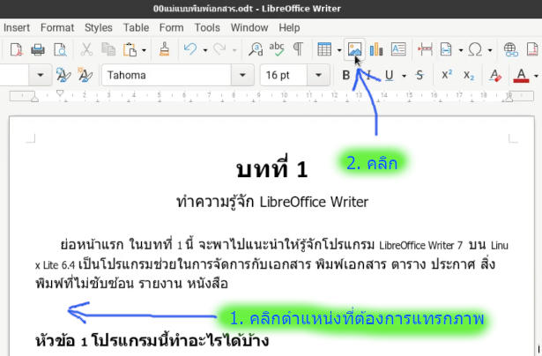Click the Update Selected Style icon
This screenshot has height=356, width=542.
coord(63,75)
